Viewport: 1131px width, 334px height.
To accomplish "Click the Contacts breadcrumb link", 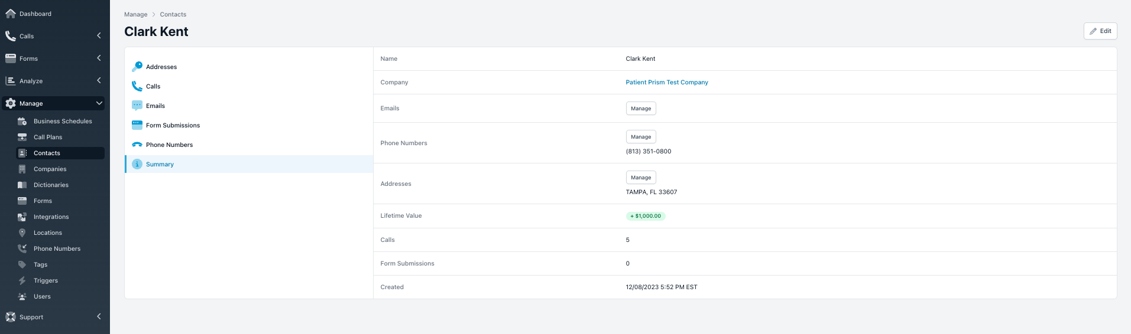I will pyautogui.click(x=173, y=14).
